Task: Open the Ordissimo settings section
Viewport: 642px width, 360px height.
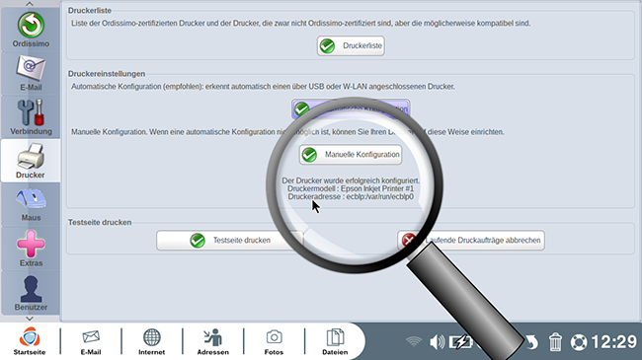Action: [x=31, y=30]
